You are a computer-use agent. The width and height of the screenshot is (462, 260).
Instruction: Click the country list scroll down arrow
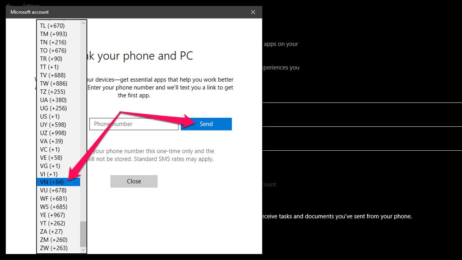point(83,250)
